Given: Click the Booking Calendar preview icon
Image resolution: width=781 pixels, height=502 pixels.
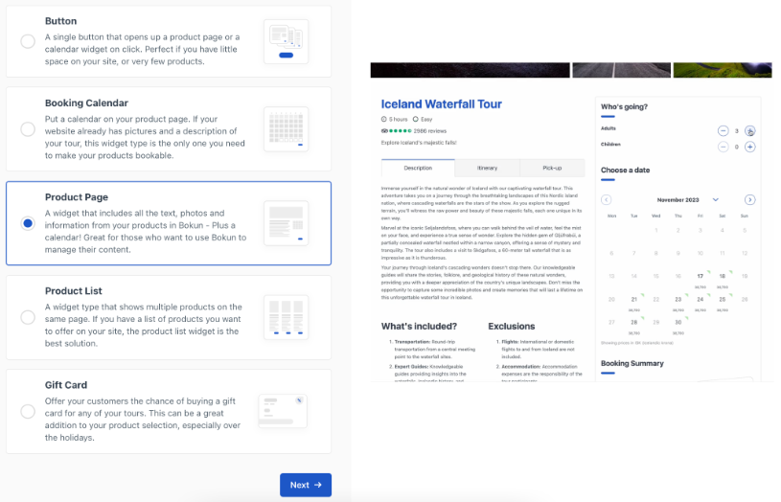Looking at the screenshot, I should (286, 129).
